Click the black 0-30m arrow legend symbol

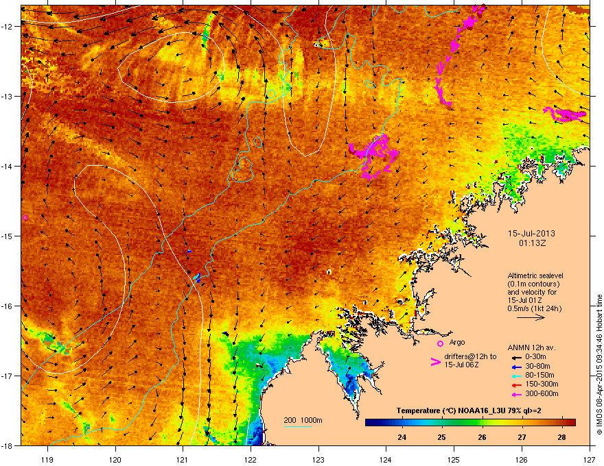pos(516,357)
